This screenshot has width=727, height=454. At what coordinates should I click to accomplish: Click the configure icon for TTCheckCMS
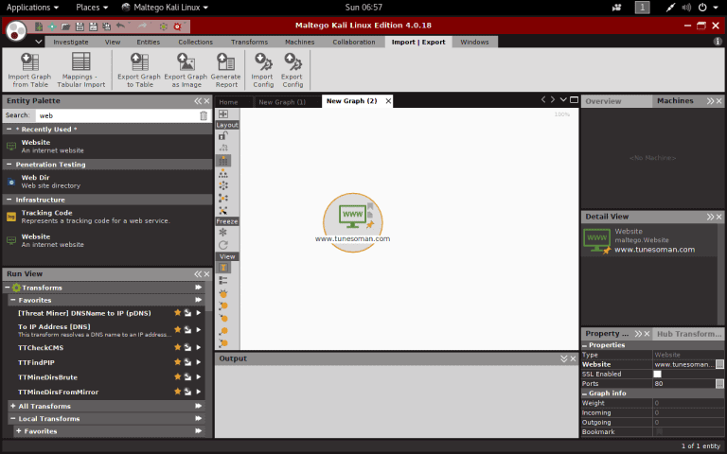pyautogui.click(x=187, y=347)
